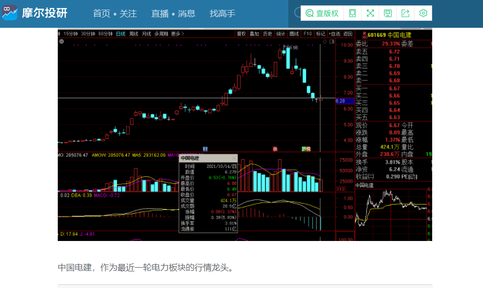This screenshot has width=483, height=288.
Task: Click the F10 company info button
Action: click(308, 34)
